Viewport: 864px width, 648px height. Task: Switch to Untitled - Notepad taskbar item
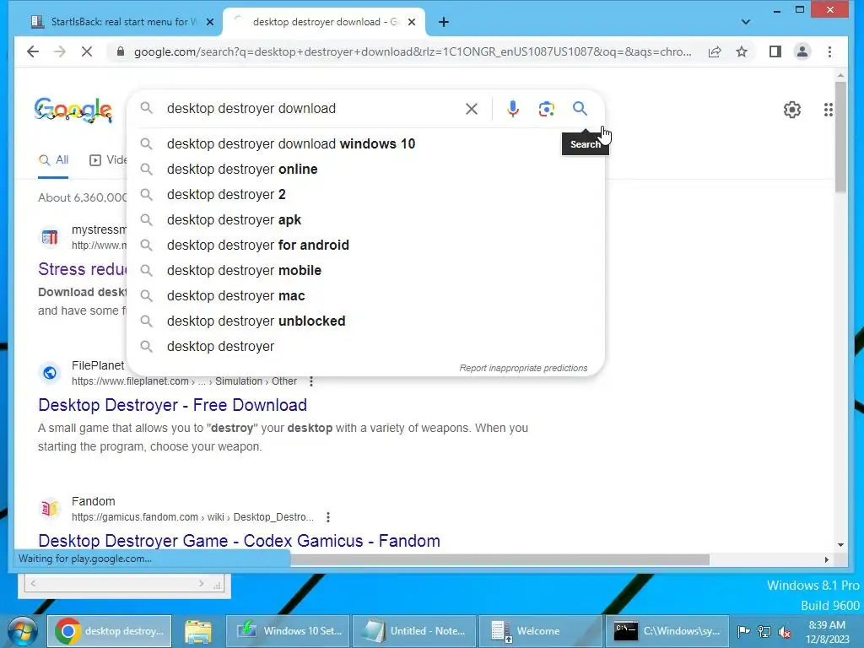point(414,631)
